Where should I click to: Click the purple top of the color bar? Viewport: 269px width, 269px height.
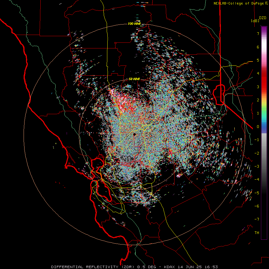[264, 29]
